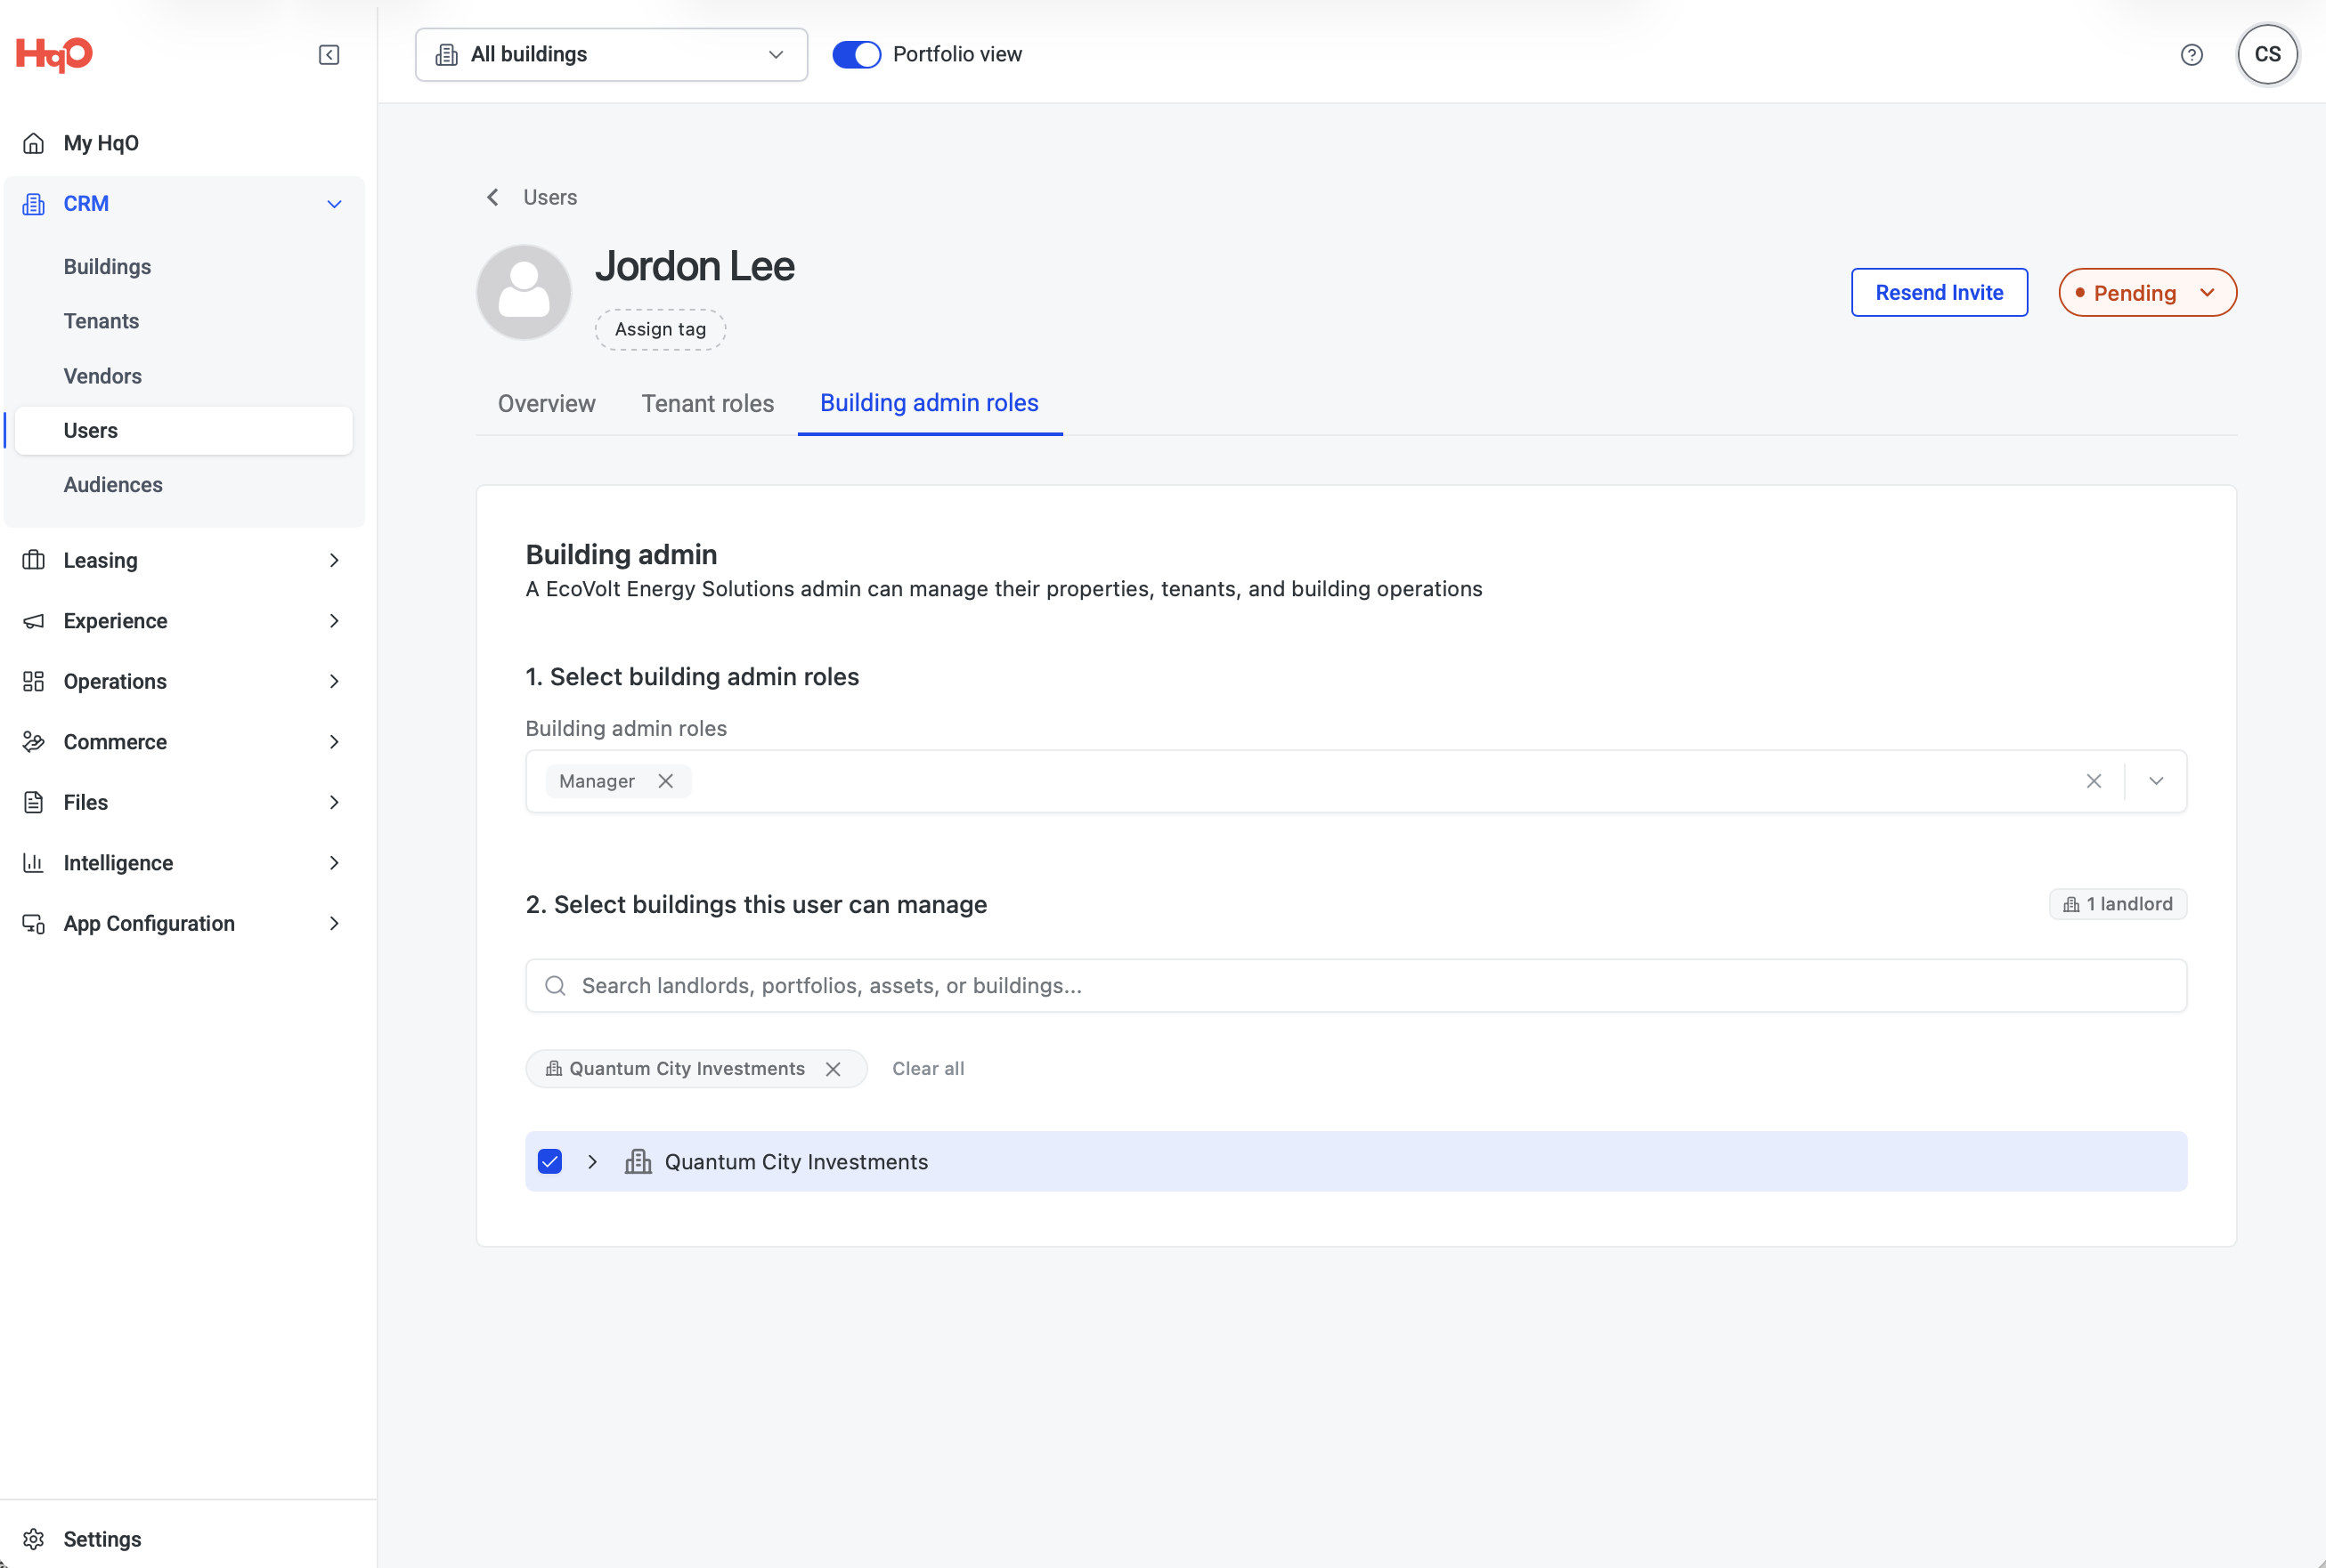Open the help question mark icon
The image size is (2326, 1568).
(2191, 55)
